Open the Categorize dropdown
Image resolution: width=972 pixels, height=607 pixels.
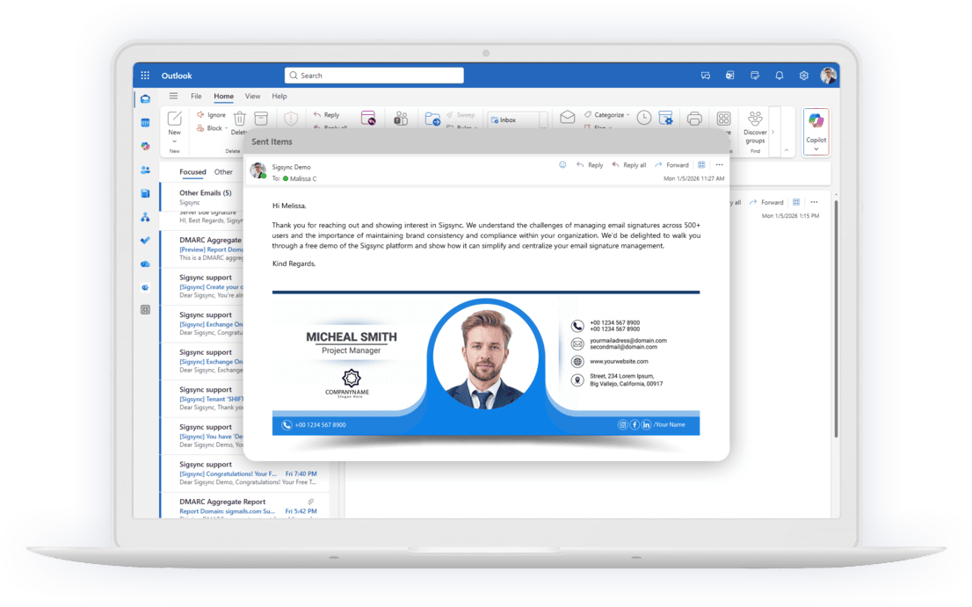tap(607, 114)
